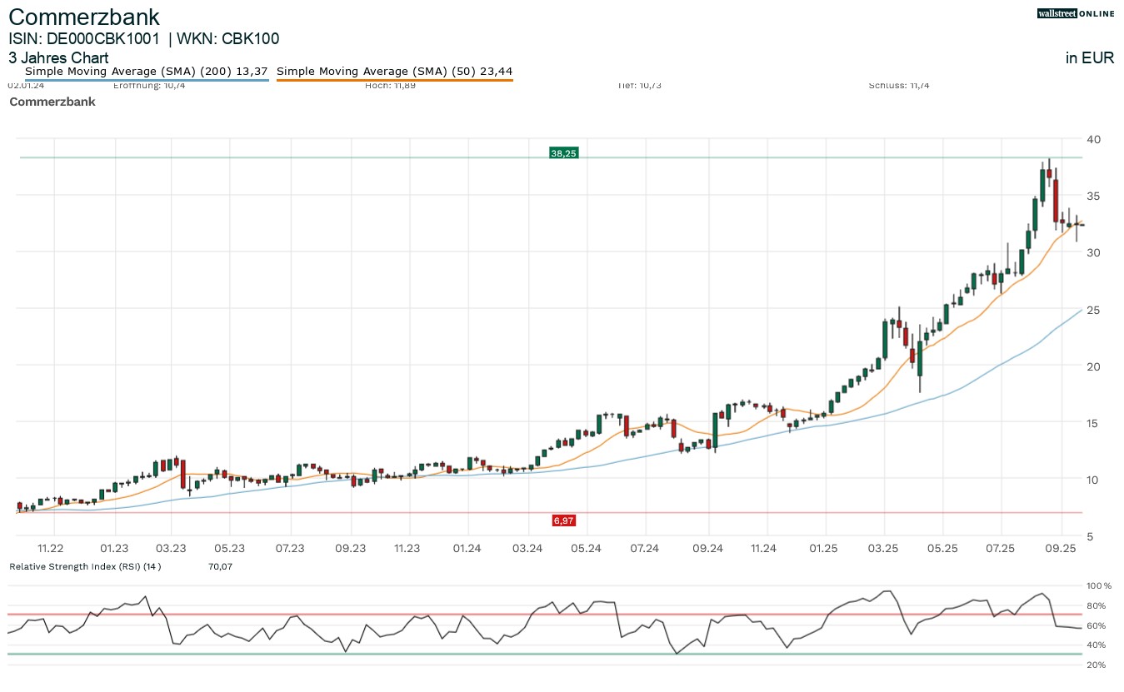Click the 05.23 date axis label

(x=230, y=548)
